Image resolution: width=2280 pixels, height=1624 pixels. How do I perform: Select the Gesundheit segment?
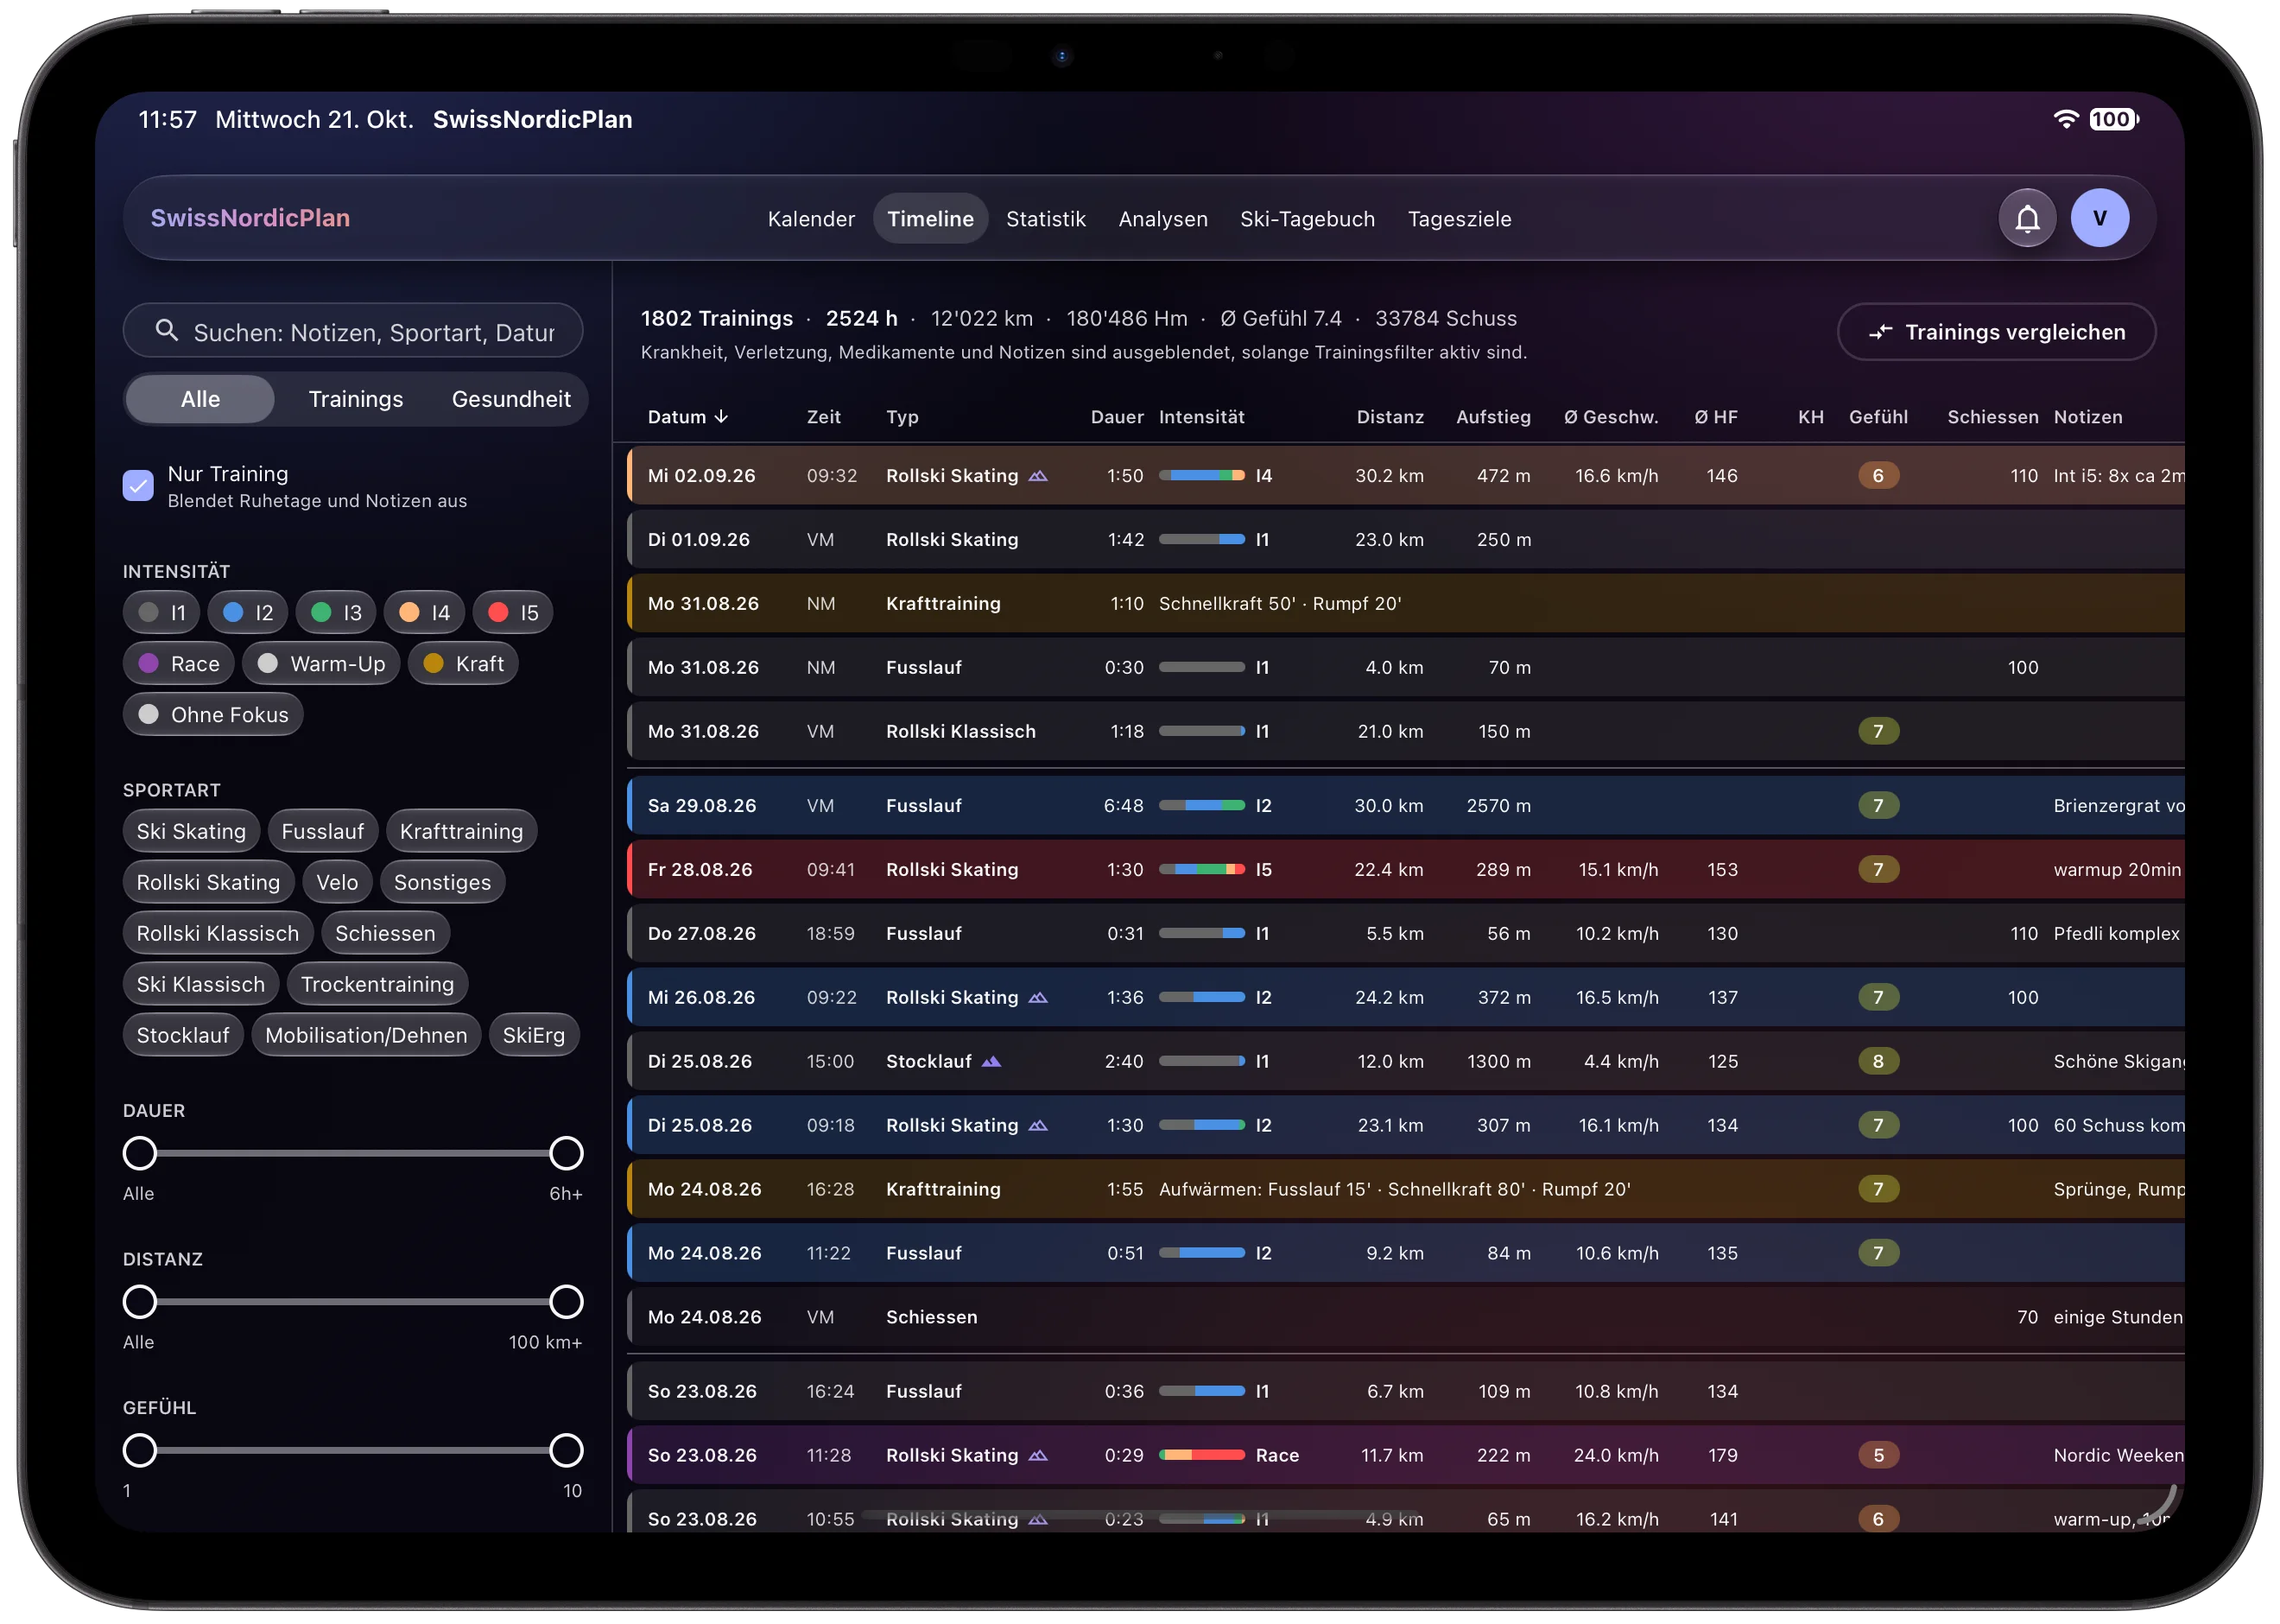coord(510,399)
